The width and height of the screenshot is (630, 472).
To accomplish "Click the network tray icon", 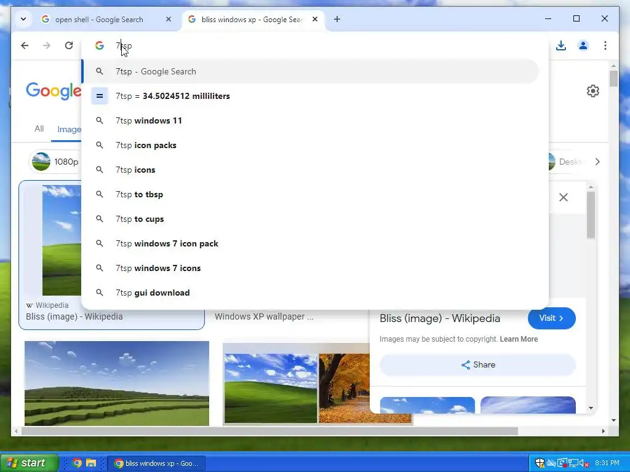I will (573, 463).
